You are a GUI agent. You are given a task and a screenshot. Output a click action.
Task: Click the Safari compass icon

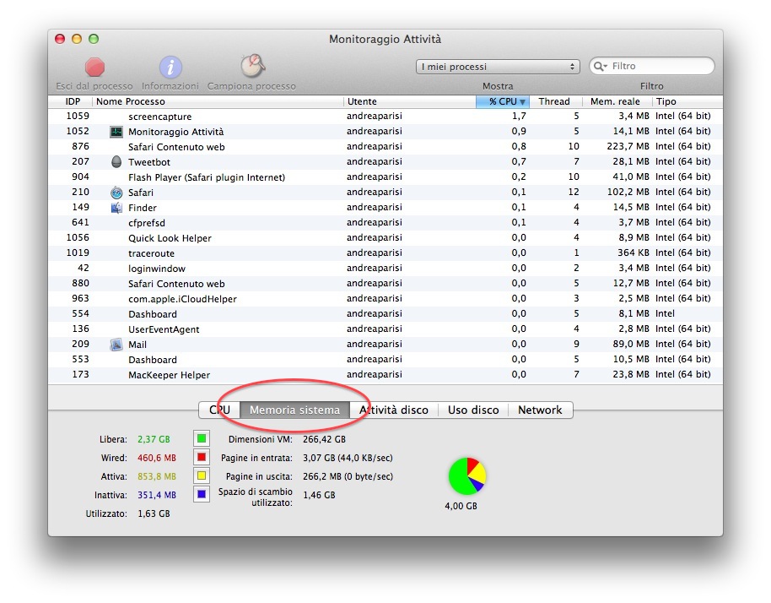click(116, 193)
